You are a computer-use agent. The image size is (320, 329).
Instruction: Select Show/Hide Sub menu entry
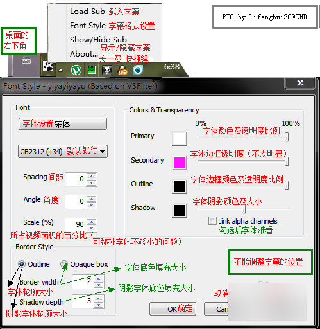[98, 40]
